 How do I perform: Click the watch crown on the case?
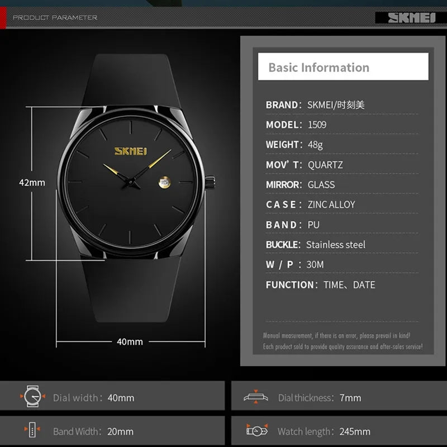[210, 182]
